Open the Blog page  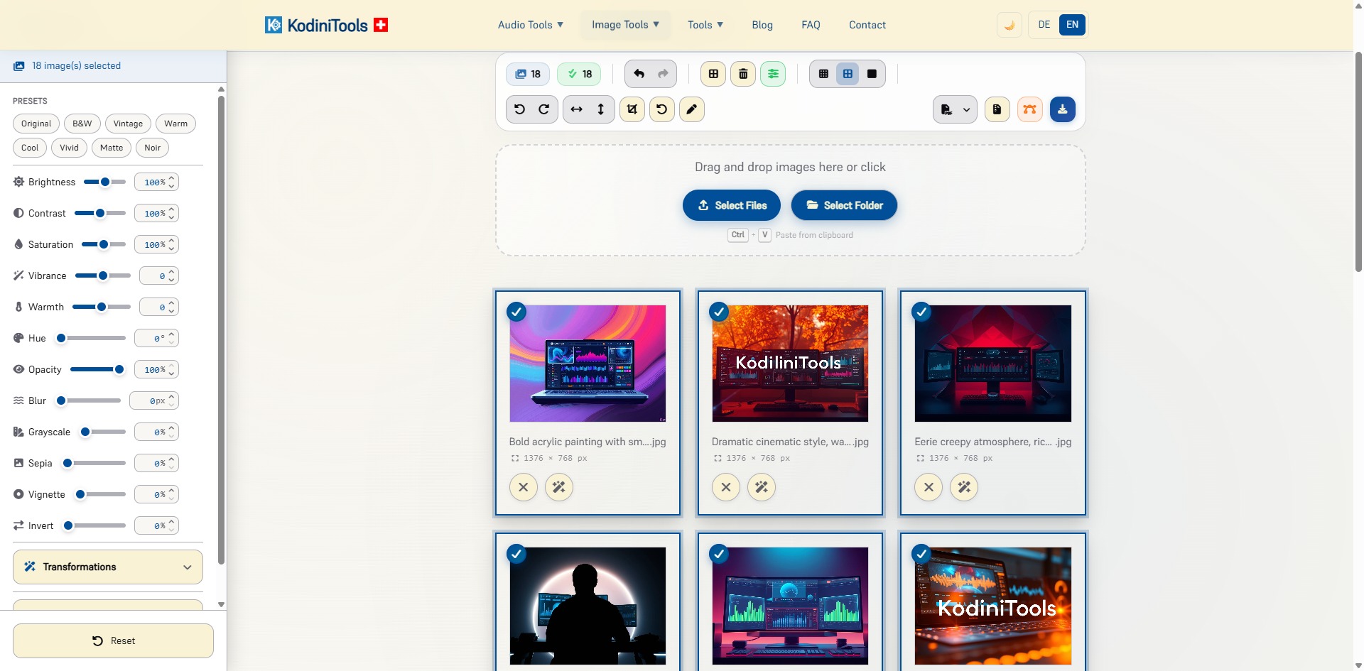[x=762, y=25]
